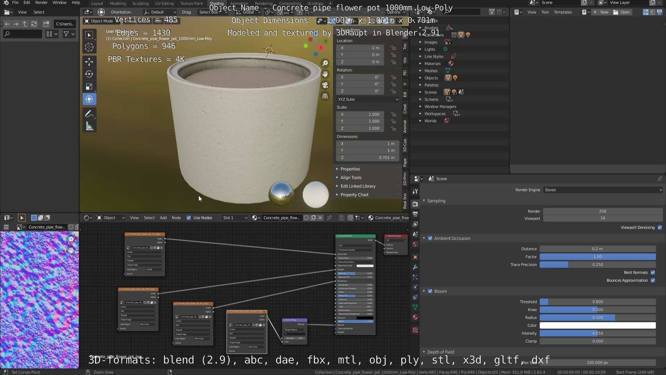Open the Slot 1 material slot dropdown
Screen dimensions: 666x375
(x=235, y=218)
